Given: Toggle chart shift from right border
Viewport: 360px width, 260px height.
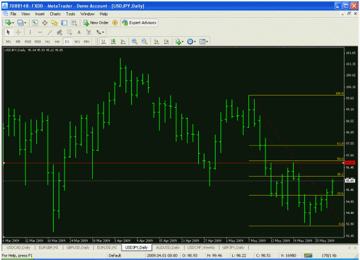Looking at the screenshot, I should pos(166,41).
